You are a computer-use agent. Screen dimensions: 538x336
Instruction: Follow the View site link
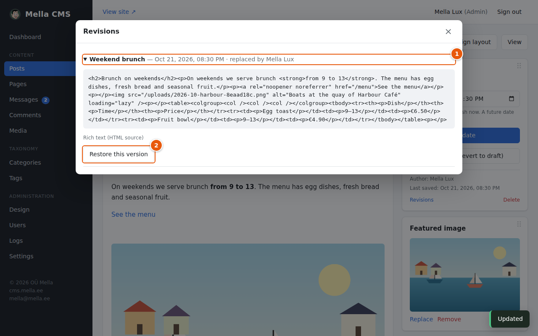119,12
